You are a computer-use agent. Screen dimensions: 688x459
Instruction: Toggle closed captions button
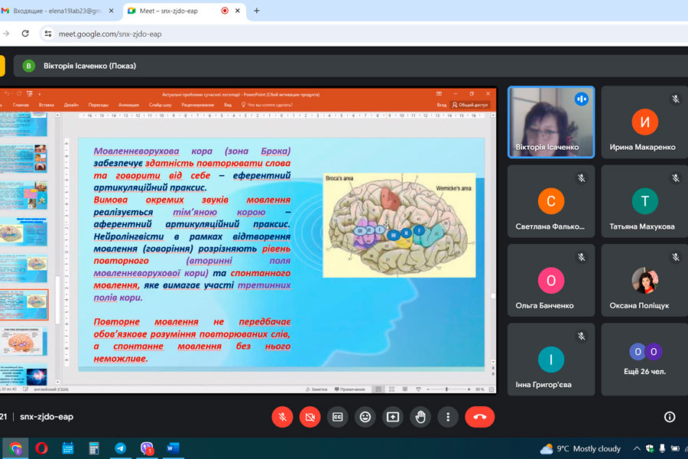[x=337, y=417]
